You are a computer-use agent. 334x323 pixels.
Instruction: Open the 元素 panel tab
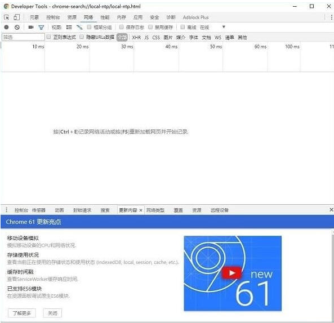[34, 17]
